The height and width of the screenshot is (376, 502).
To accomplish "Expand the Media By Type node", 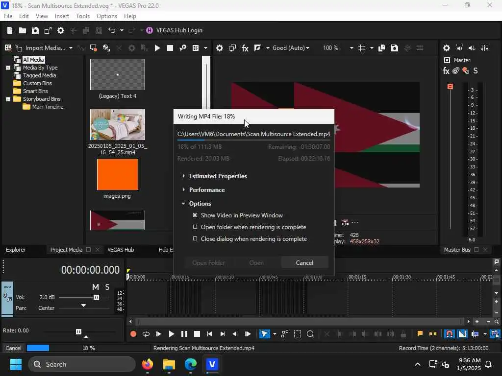I will tap(8, 68).
